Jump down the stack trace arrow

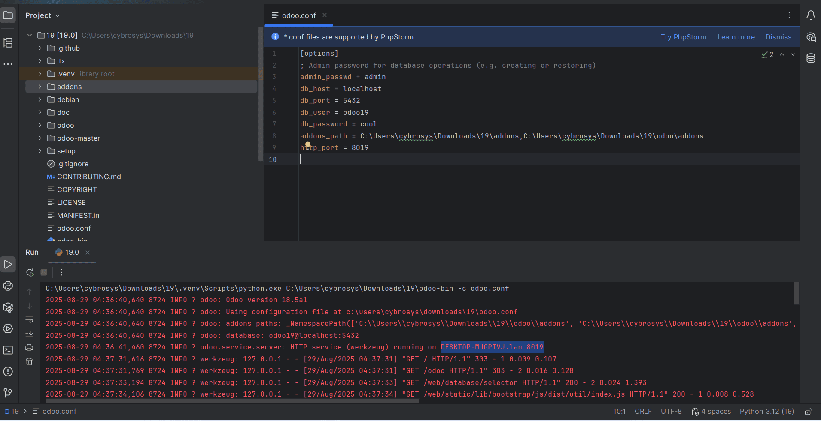pyautogui.click(x=29, y=306)
